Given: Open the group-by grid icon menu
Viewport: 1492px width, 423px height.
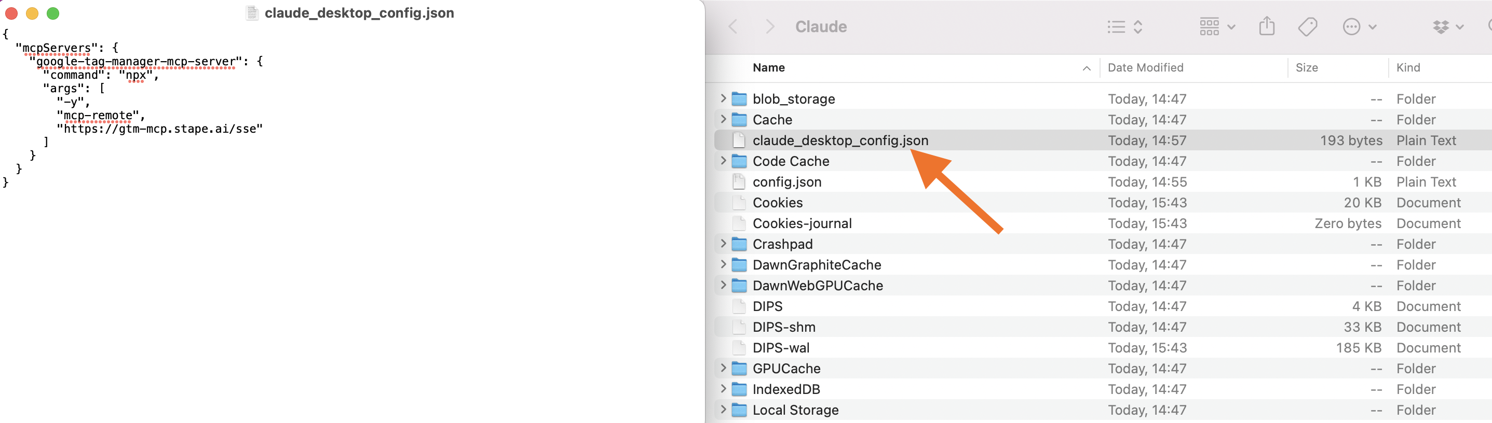Looking at the screenshot, I should [1216, 26].
